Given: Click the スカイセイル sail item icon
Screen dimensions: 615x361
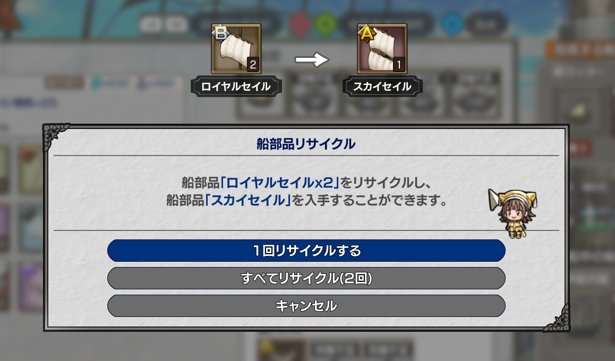Looking at the screenshot, I should pyautogui.click(x=382, y=49).
